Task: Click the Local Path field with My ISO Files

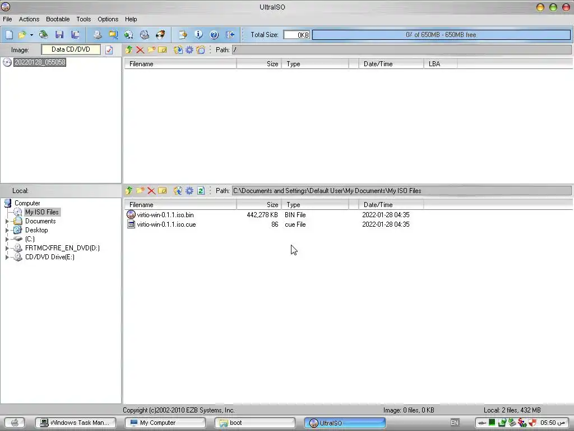Action: (401, 191)
